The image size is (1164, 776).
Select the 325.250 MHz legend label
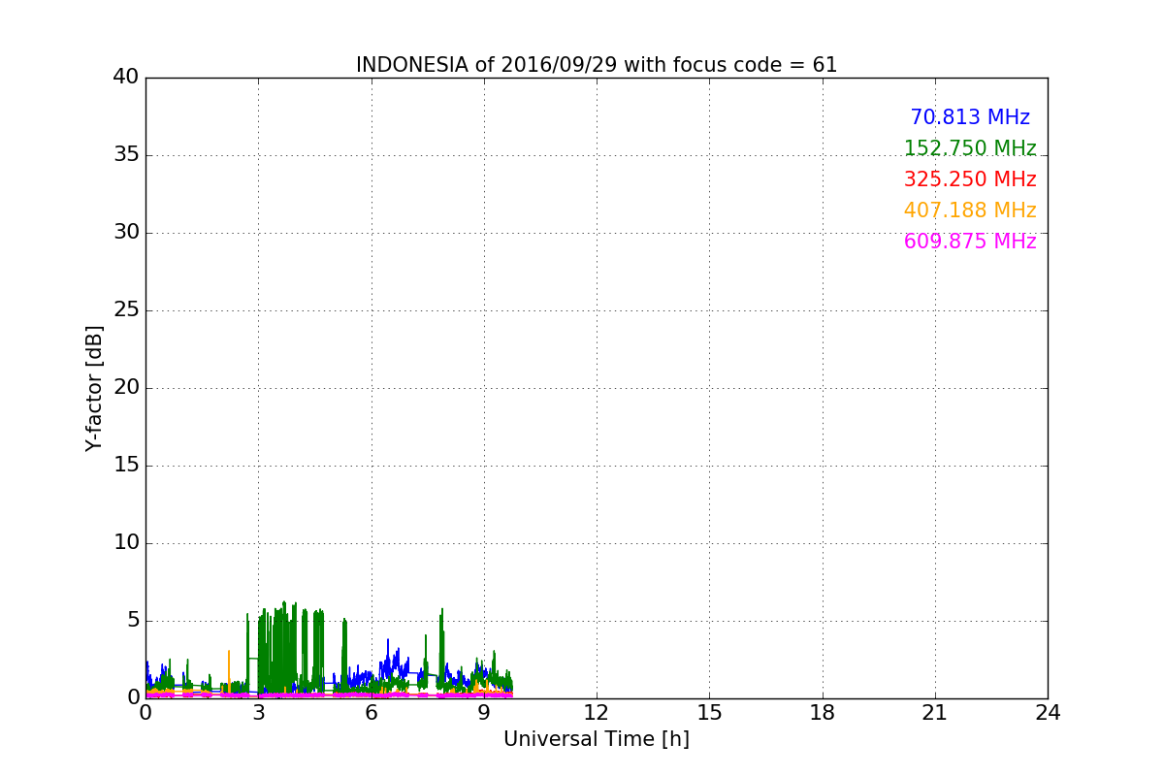(970, 179)
